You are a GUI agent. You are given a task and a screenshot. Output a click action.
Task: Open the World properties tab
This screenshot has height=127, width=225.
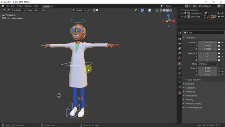pyautogui.click(x=180, y=58)
